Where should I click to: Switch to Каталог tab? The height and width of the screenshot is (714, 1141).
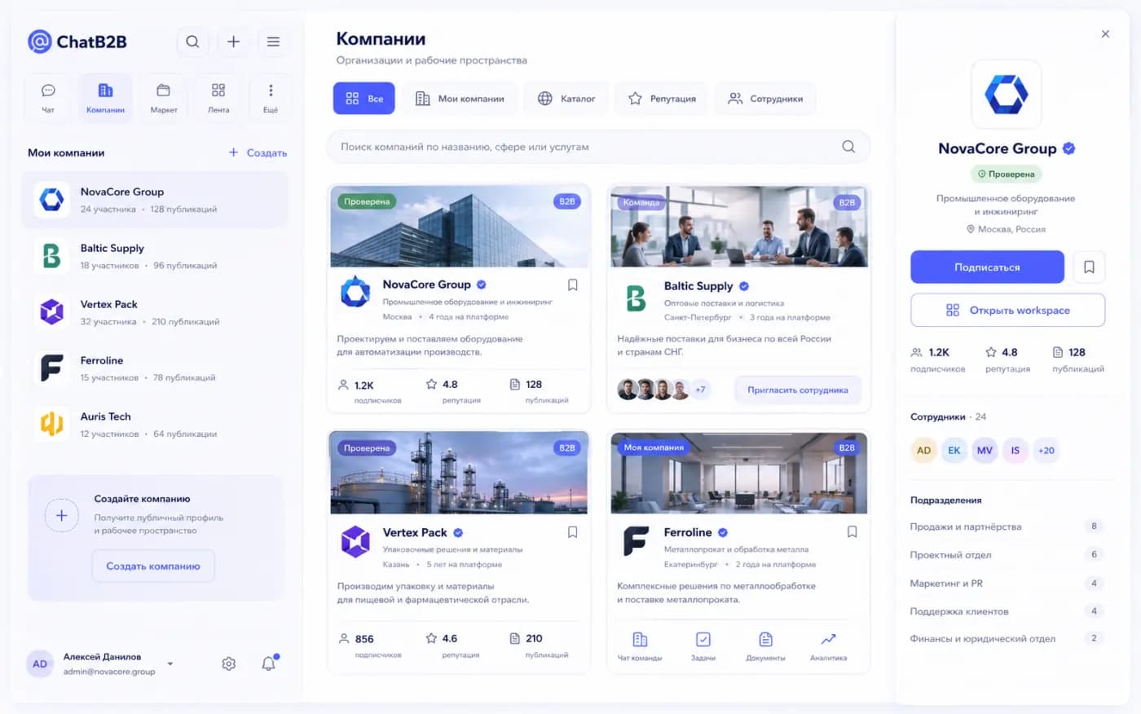(x=566, y=99)
